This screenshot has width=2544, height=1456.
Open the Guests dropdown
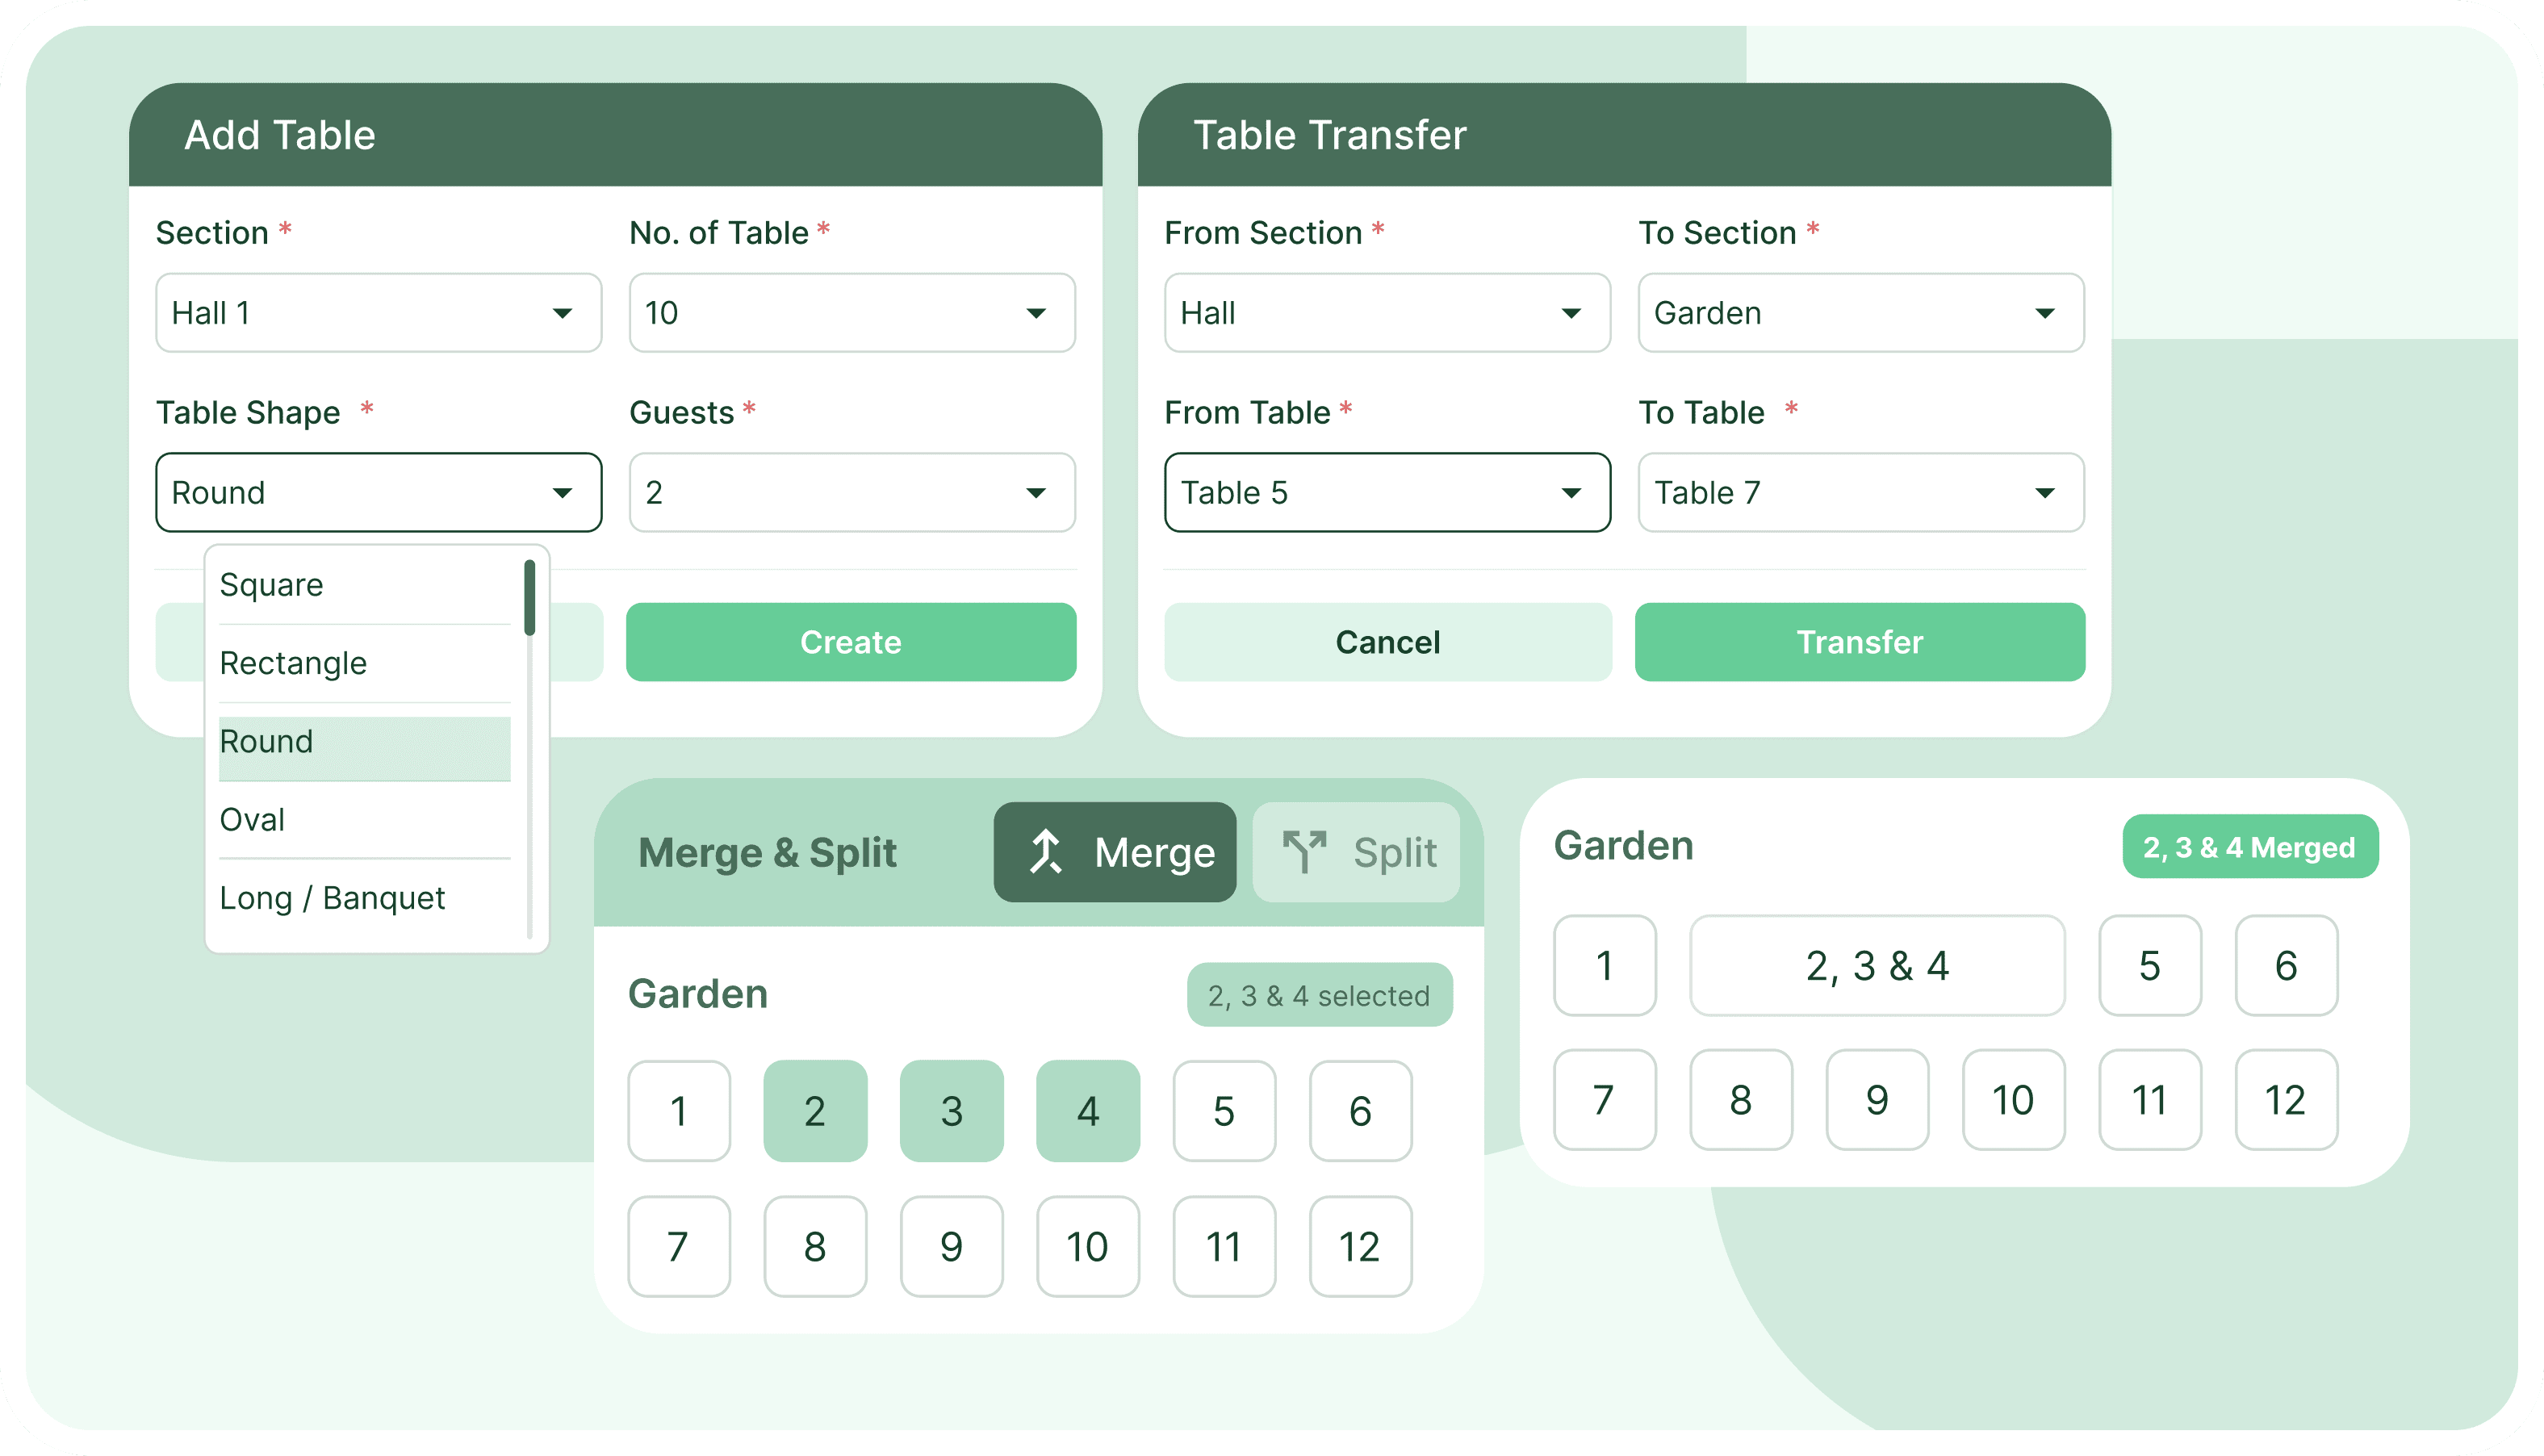point(851,492)
